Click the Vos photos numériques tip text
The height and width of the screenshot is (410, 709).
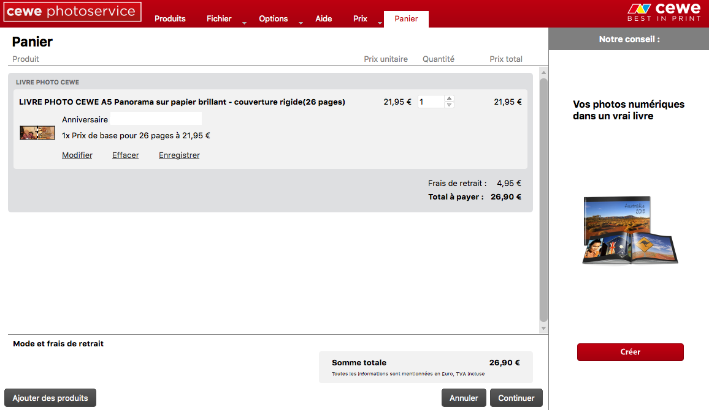click(x=629, y=110)
